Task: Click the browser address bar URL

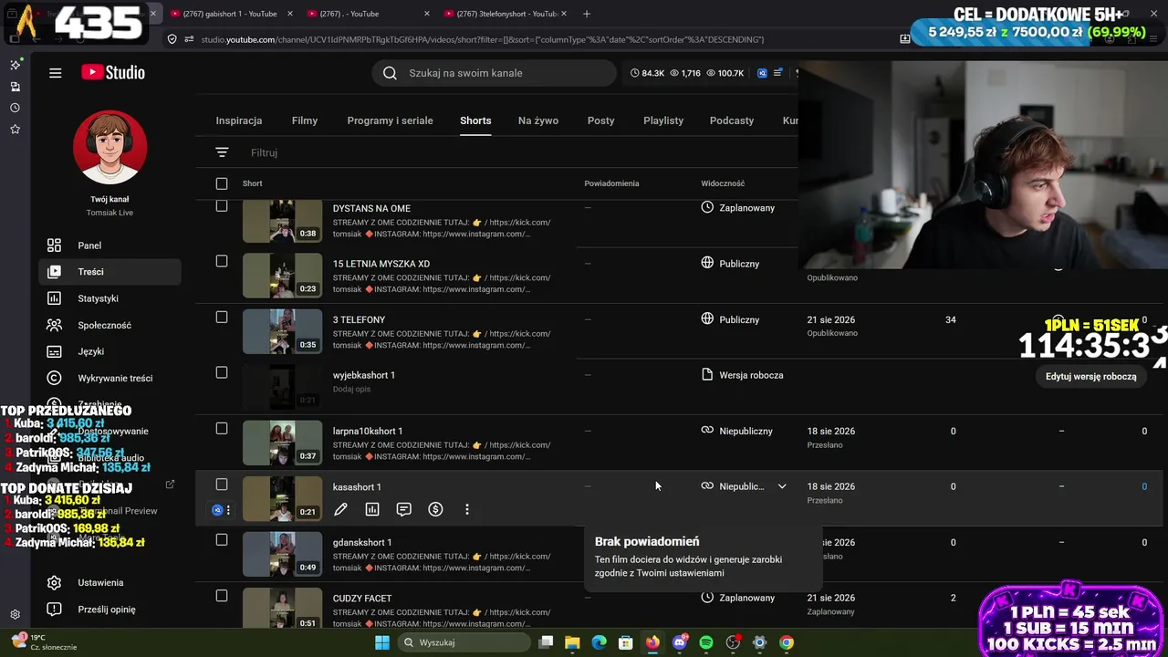Action: click(x=483, y=39)
